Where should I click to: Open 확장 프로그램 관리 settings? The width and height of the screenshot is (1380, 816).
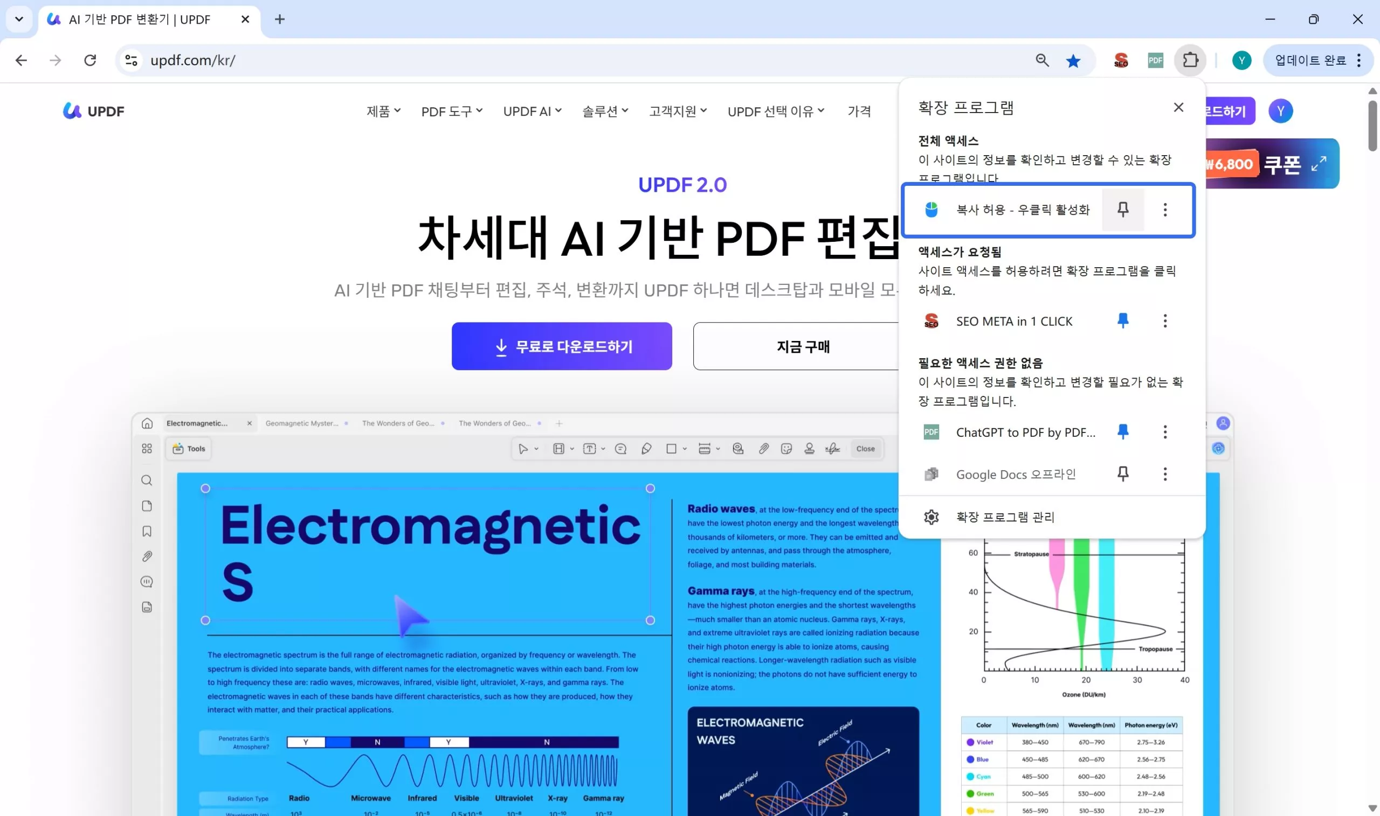(x=1052, y=517)
